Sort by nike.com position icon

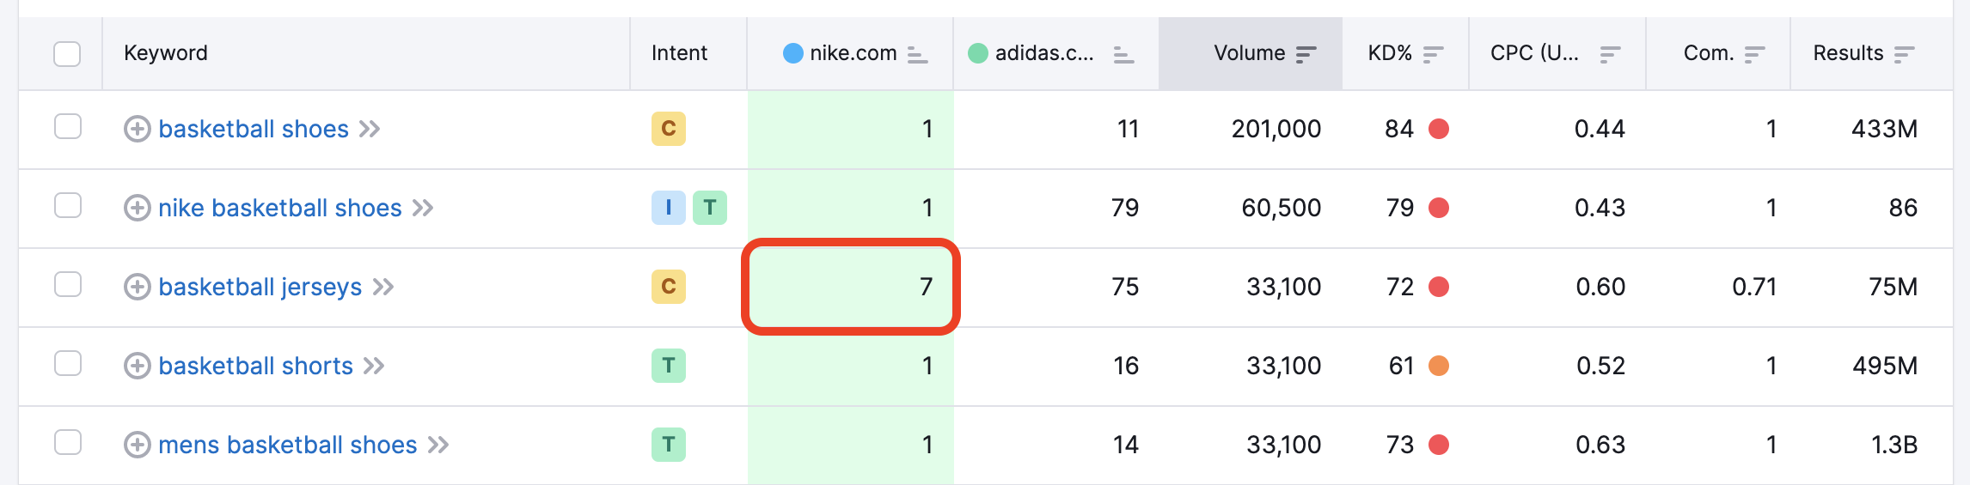point(917,55)
